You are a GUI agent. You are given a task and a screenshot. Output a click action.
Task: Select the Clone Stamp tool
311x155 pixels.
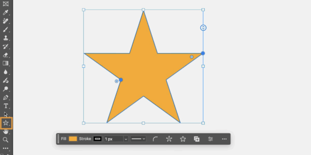tap(5, 38)
